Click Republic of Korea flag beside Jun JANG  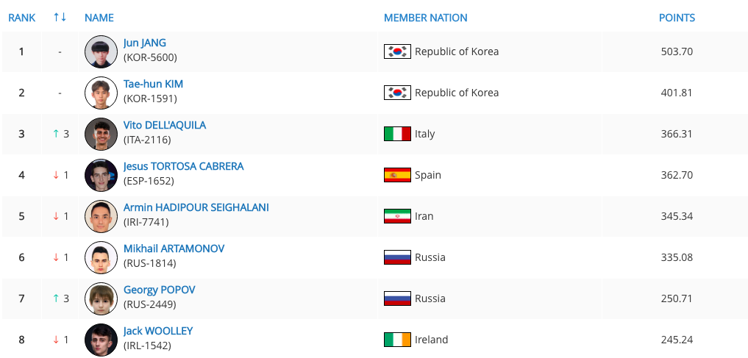[x=397, y=51]
